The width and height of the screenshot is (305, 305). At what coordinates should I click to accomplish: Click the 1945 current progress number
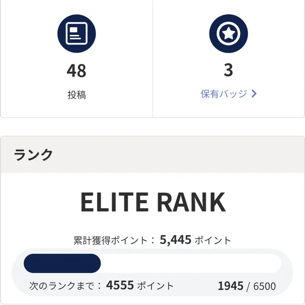coord(230,286)
